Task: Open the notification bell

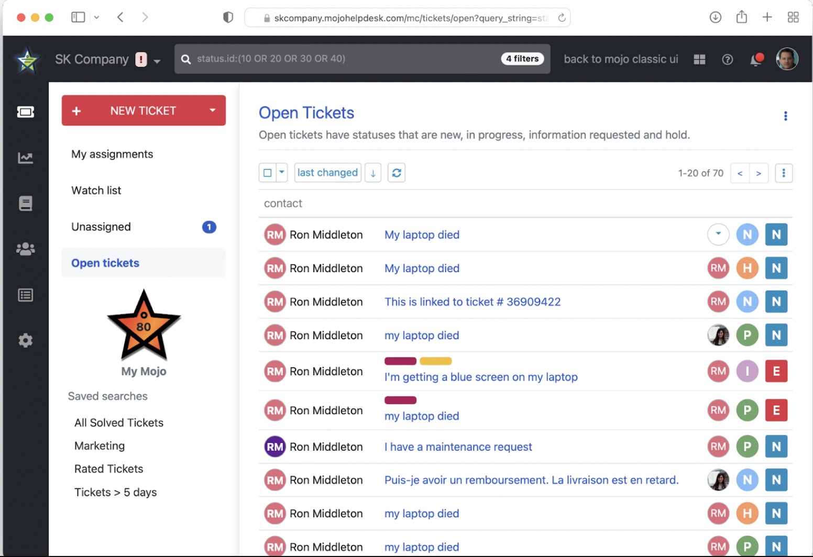Action: (756, 59)
